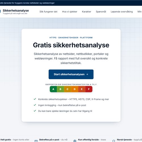
Task: Open Løpende overvåking in navigation
Action: pyautogui.click(x=122, y=12)
